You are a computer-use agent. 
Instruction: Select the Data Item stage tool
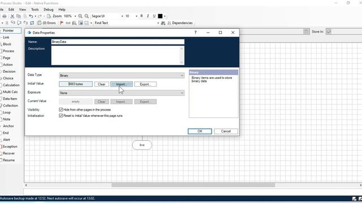click(10, 99)
